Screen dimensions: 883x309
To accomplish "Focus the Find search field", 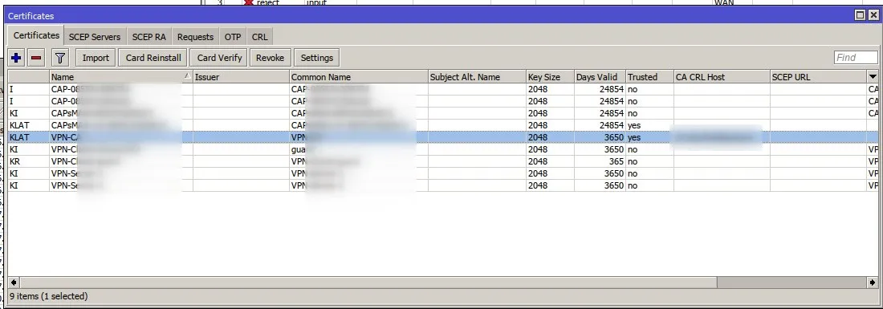I will 856,58.
